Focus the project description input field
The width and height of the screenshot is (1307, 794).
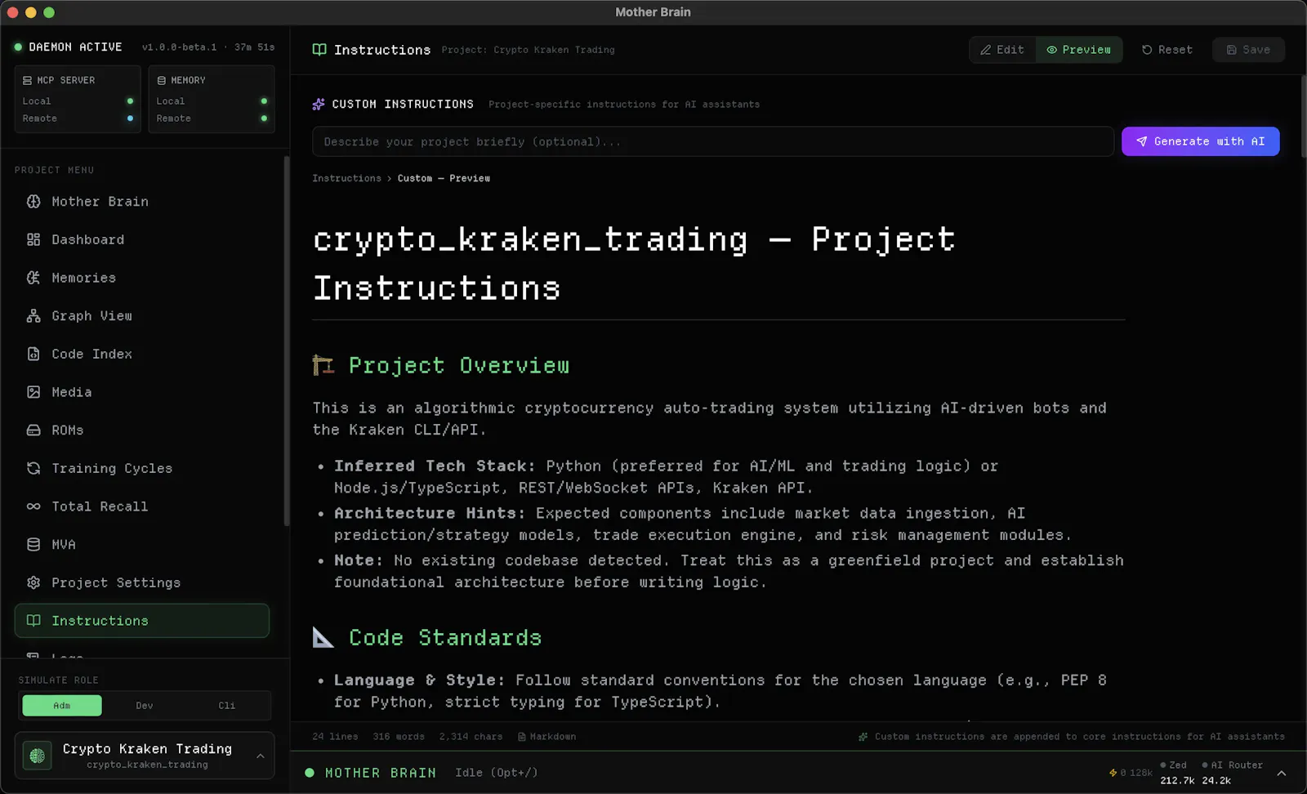712,141
